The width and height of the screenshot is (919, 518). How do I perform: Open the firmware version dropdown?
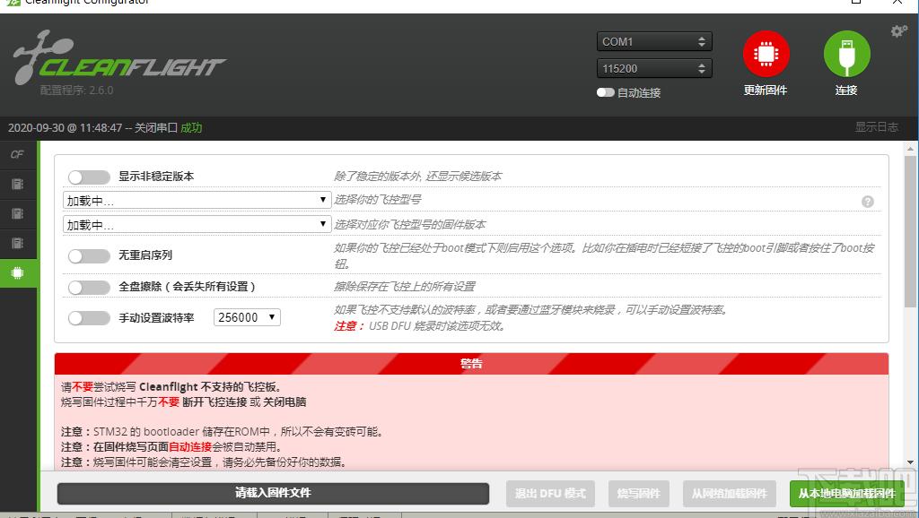point(197,224)
